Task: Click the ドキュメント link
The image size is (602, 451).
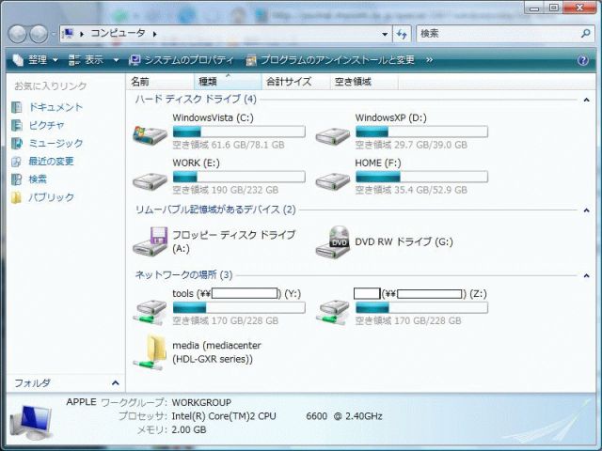Action: coord(55,107)
